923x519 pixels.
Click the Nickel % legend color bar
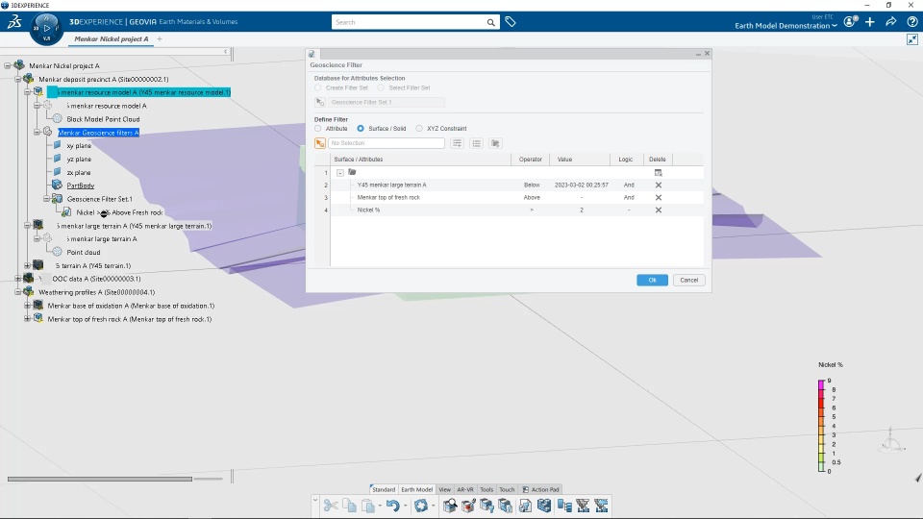[821, 426]
